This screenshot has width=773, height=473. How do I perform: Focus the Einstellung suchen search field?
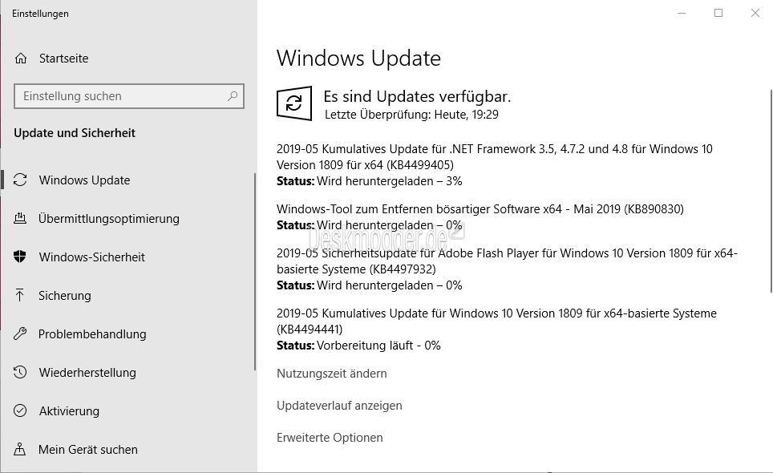[129, 96]
